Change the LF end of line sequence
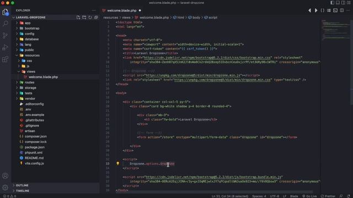353x198 pixels. point(285,196)
